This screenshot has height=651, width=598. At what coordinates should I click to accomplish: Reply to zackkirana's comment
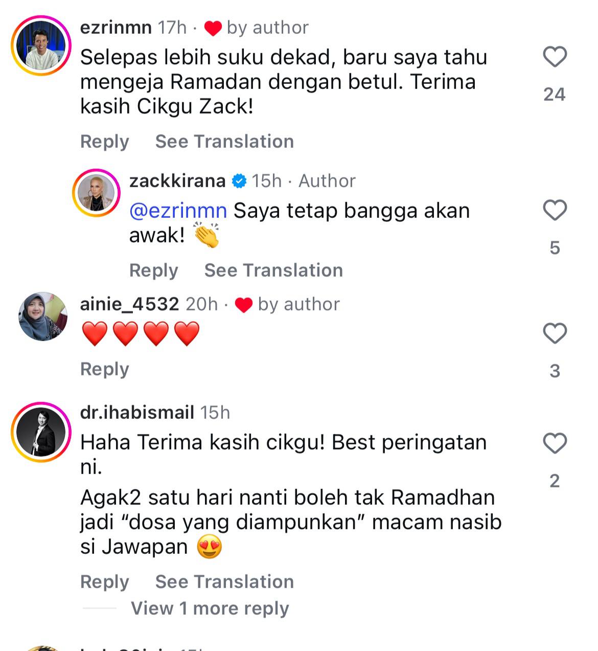tap(154, 271)
